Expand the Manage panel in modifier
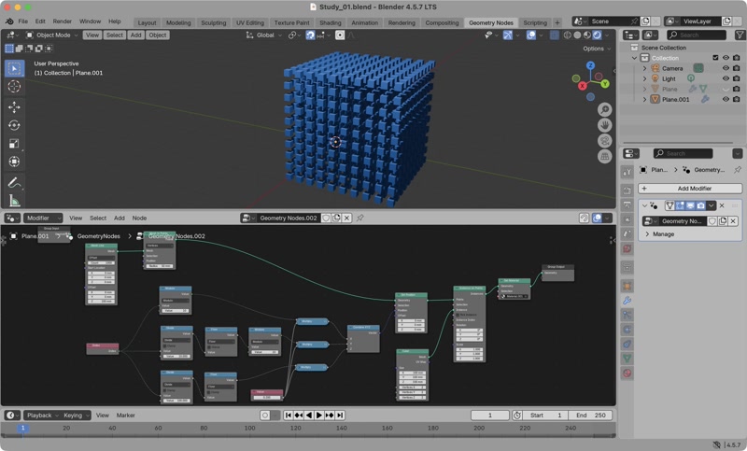747x451 pixels. (663, 234)
